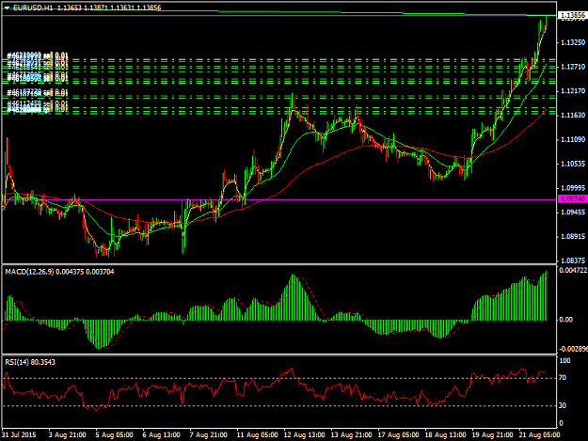This screenshot has width=588, height=441.
Task: Click the triangle arrow beside EURUSD,H1
Action: [x=8, y=8]
